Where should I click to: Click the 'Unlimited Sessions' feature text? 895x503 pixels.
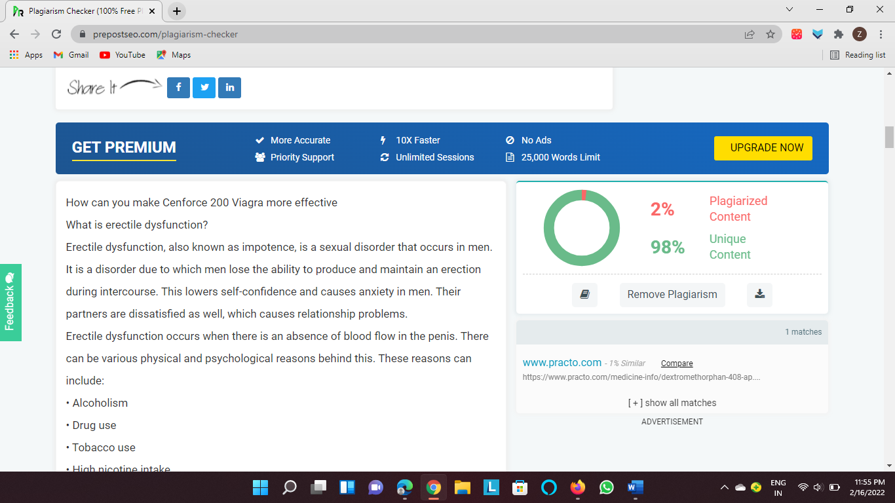click(x=435, y=157)
